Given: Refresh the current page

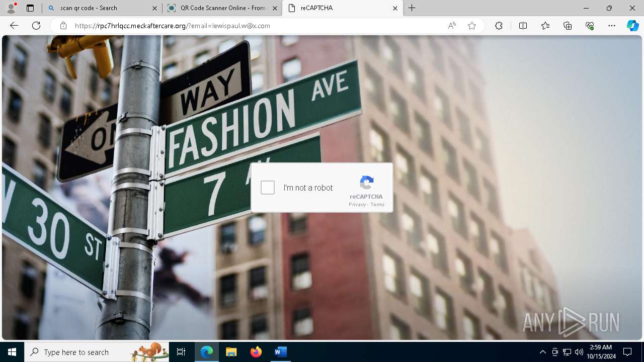Looking at the screenshot, I should (36, 26).
